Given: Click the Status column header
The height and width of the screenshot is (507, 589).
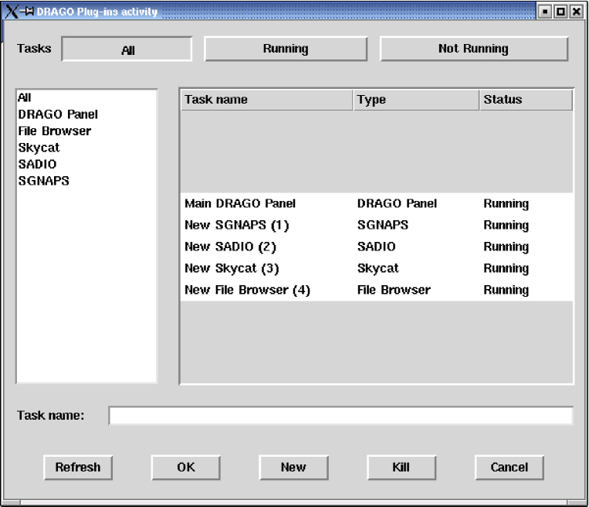Looking at the screenshot, I should tap(525, 100).
